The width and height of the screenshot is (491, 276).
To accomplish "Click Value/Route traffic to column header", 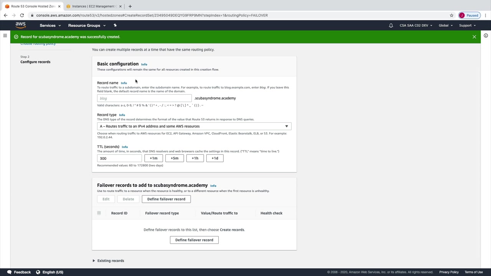I will tap(219, 213).
